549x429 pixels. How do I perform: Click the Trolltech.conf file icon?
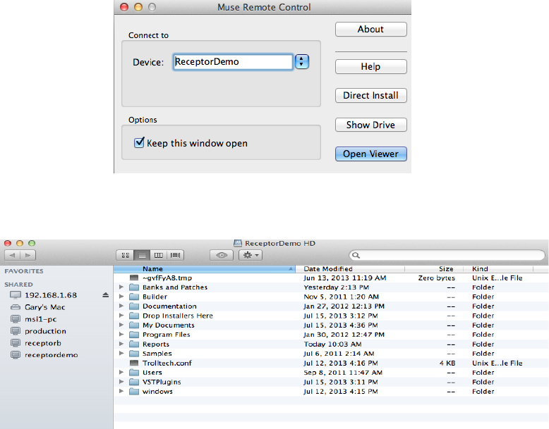134,363
